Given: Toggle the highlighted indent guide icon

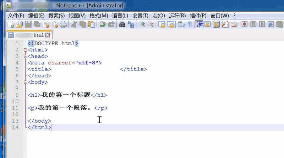Looking at the screenshot, I should tap(199, 24).
